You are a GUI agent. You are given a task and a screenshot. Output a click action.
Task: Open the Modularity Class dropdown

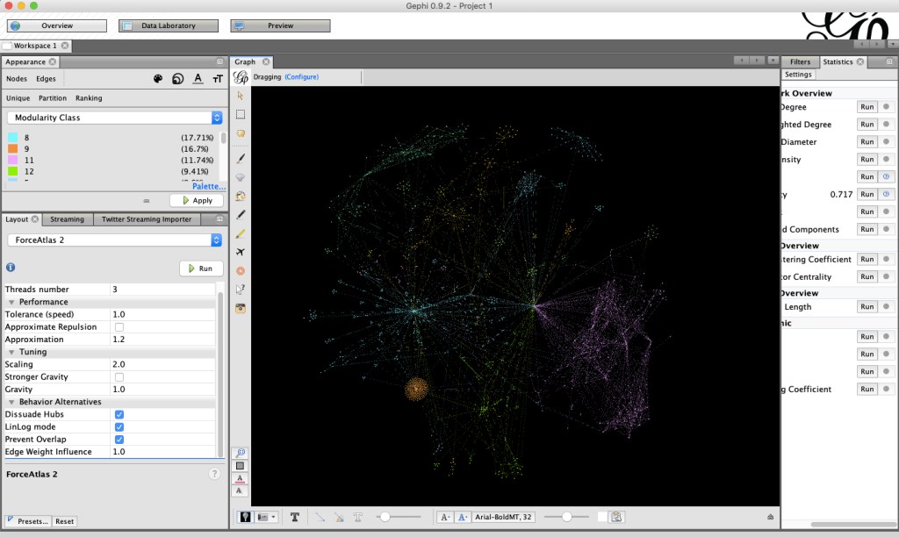115,118
